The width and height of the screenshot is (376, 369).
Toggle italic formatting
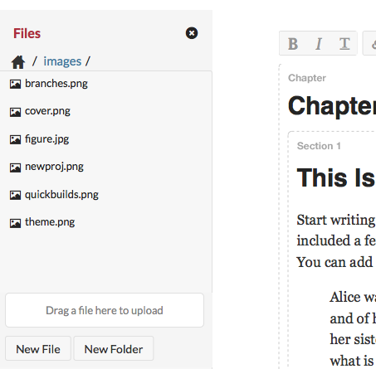pos(319,44)
